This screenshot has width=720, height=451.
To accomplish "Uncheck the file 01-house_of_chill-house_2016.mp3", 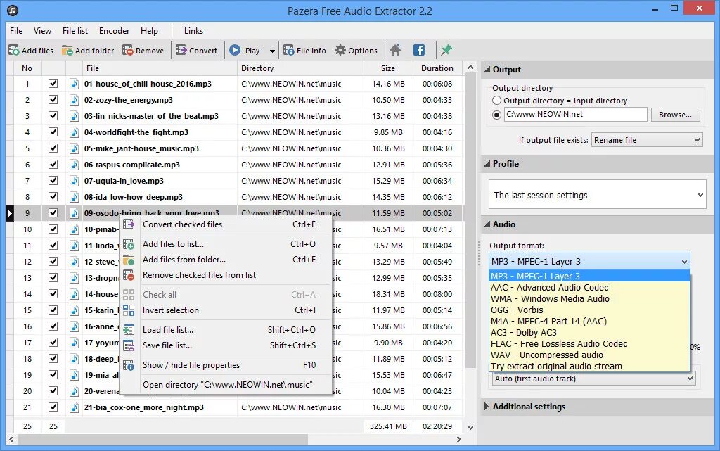I will click(x=53, y=84).
